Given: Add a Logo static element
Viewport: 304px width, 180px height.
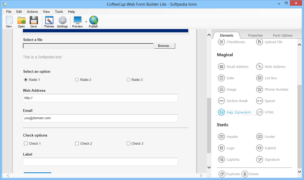Looking at the screenshot, I should [226, 148].
